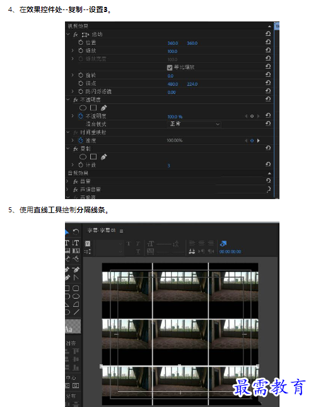Screen dimensions: 311x407
Task: Reset the 旋转 rotation value
Action: 268,75
